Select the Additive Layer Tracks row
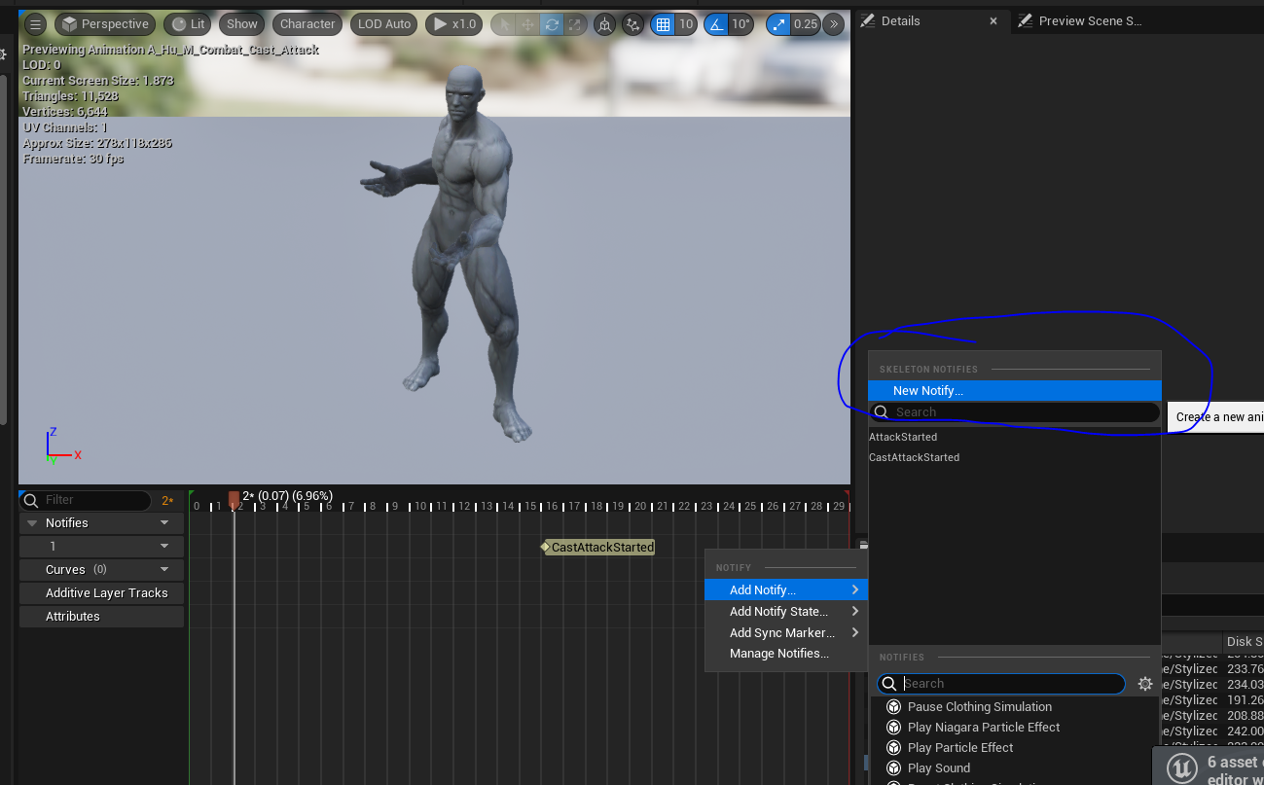The image size is (1264, 785). tap(102, 593)
